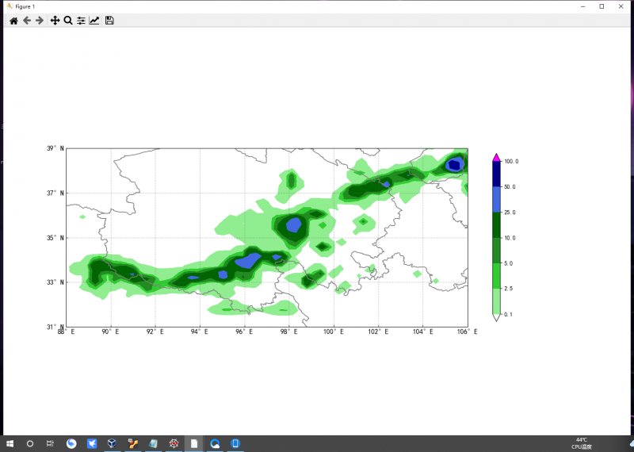Save the figure with disk icon

109,21
